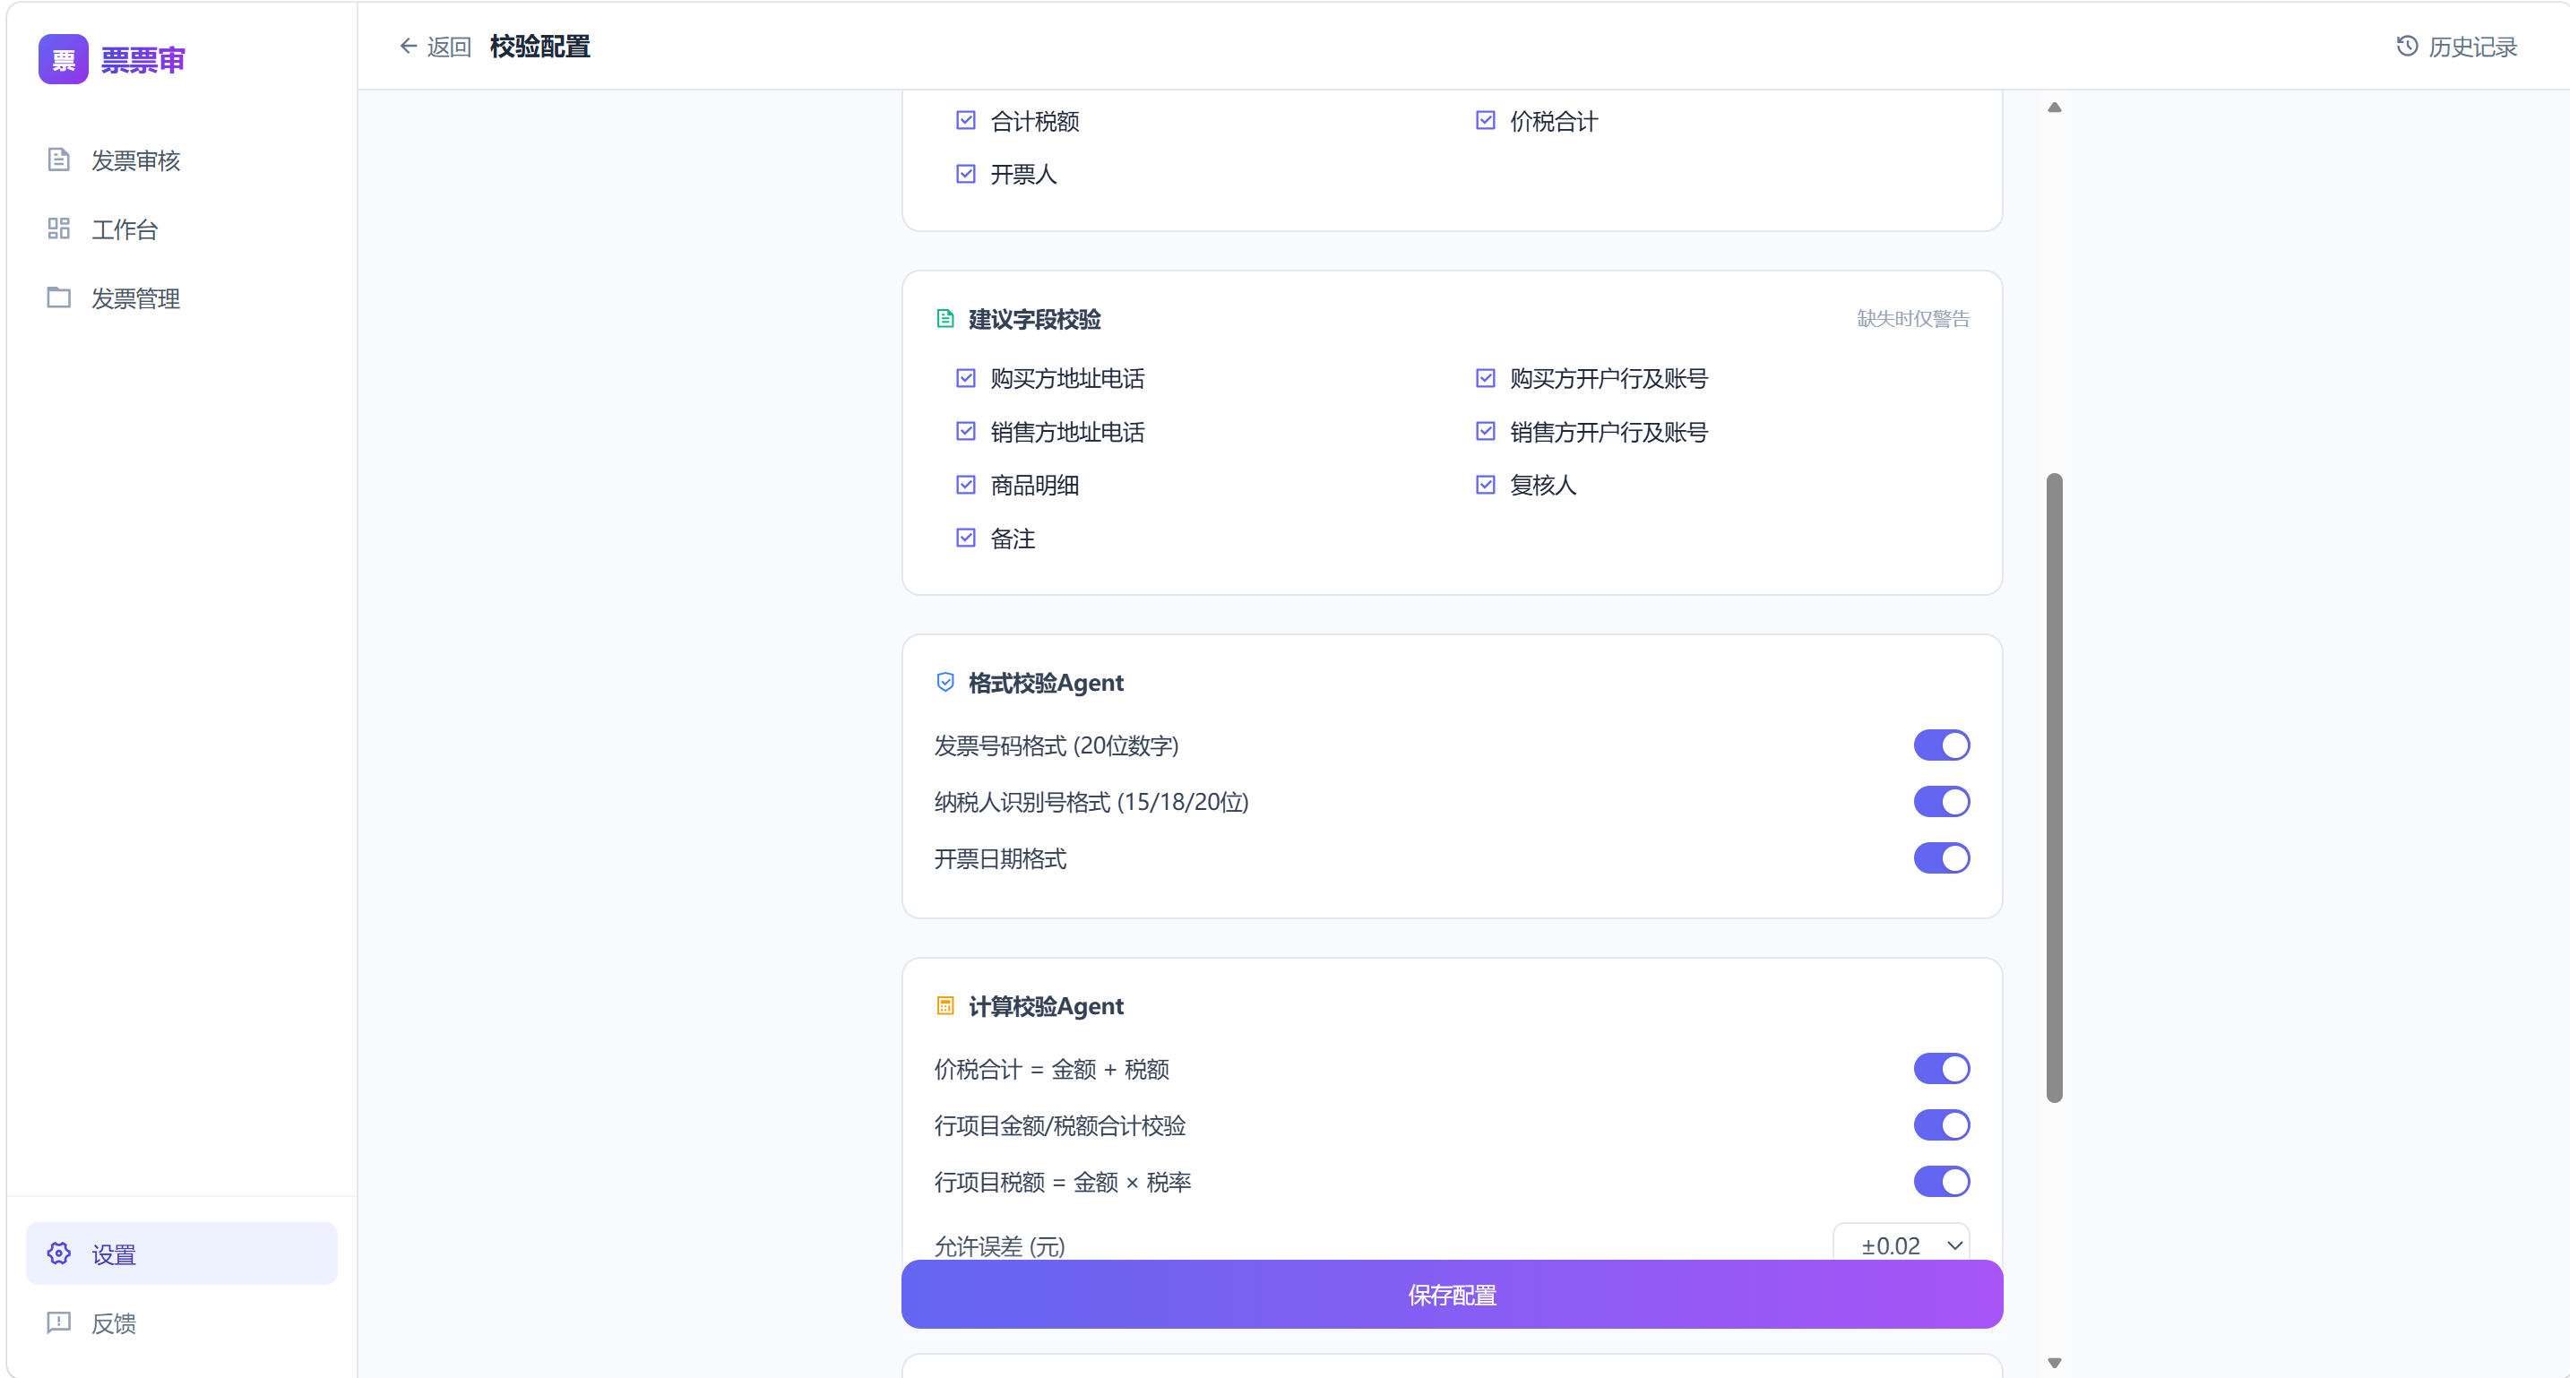Click the 允许误差 (元) label
This screenshot has width=2570, height=1378.
(x=1000, y=1245)
